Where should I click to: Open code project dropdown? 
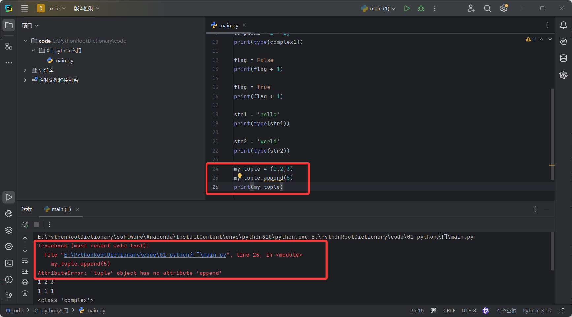coord(51,8)
